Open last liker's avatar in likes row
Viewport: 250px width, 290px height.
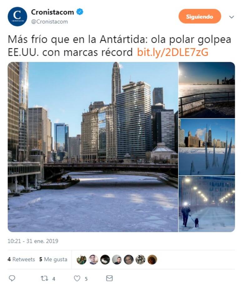click(152, 259)
